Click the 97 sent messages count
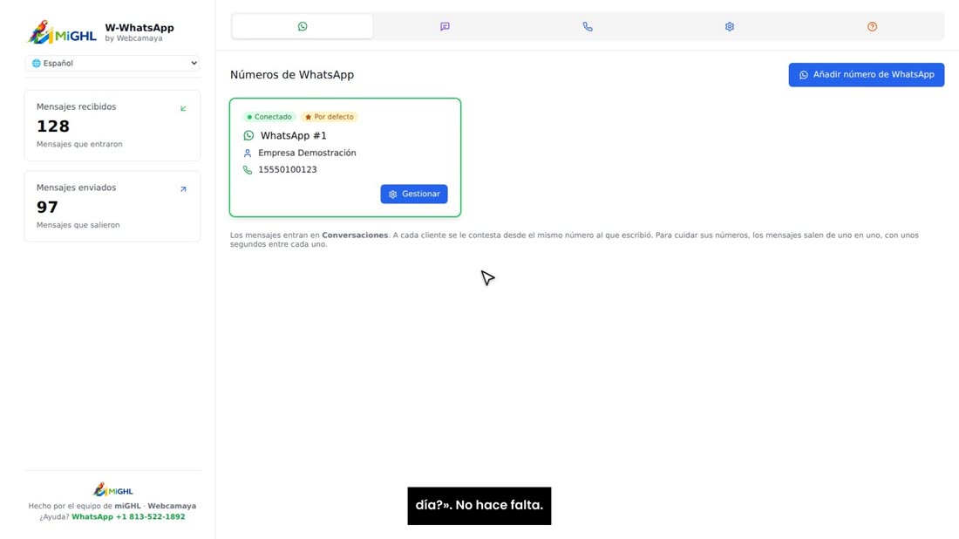Image resolution: width=959 pixels, height=539 pixels. [47, 207]
